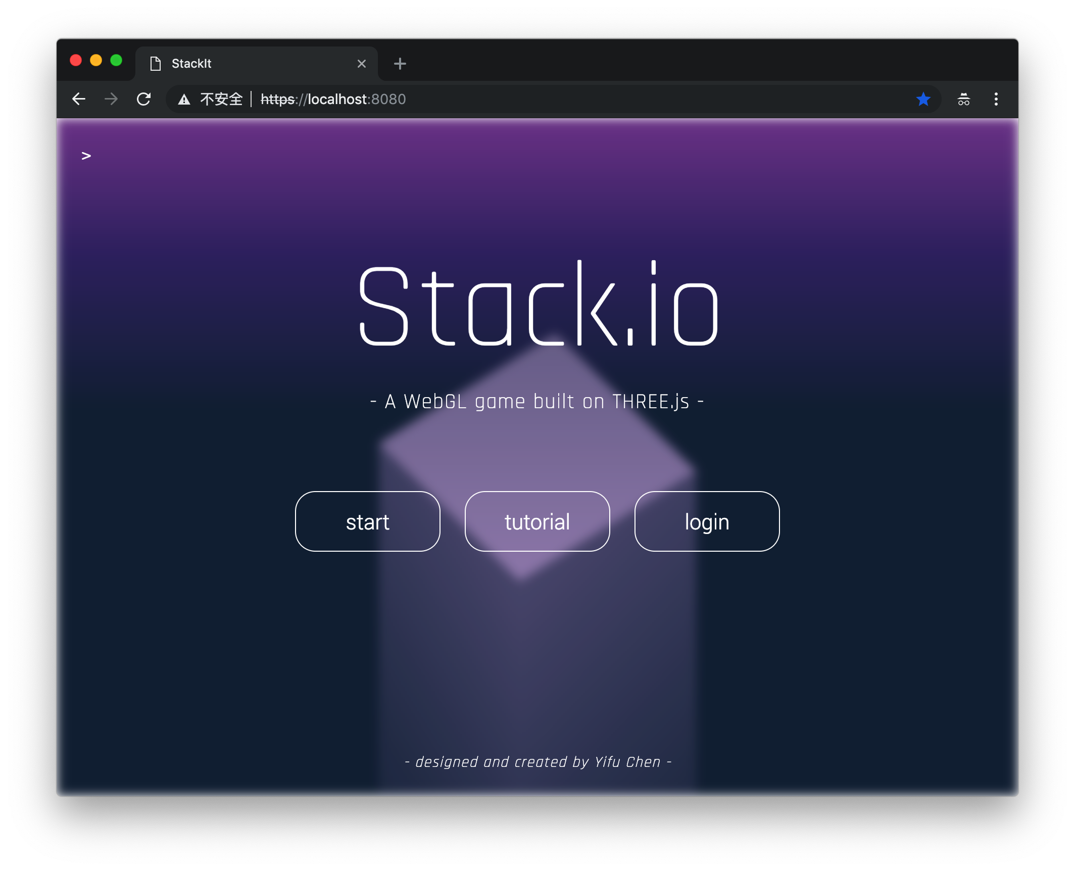Expand the sidebar with > chevron

tap(86, 156)
